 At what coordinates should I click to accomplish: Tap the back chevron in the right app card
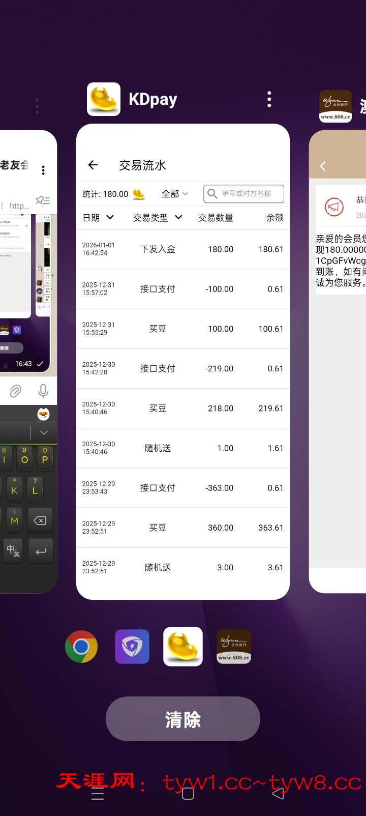323,166
